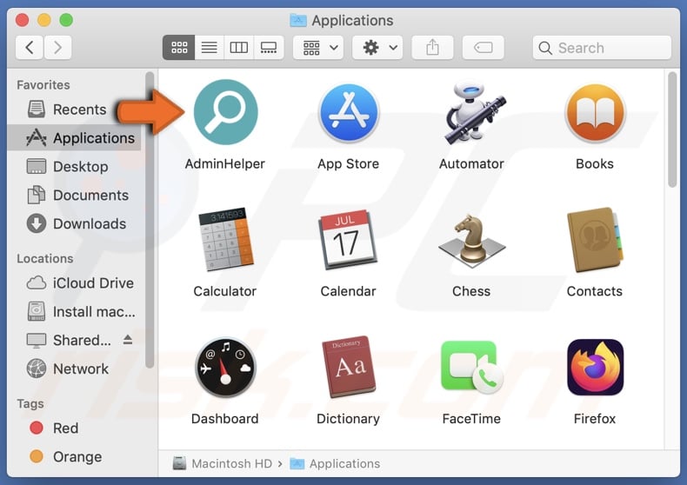Click the sidebar vertical scrollbar

(150, 221)
